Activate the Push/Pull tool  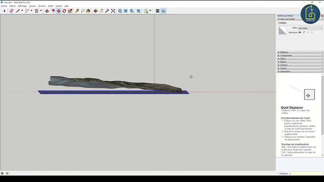click(x=47, y=11)
